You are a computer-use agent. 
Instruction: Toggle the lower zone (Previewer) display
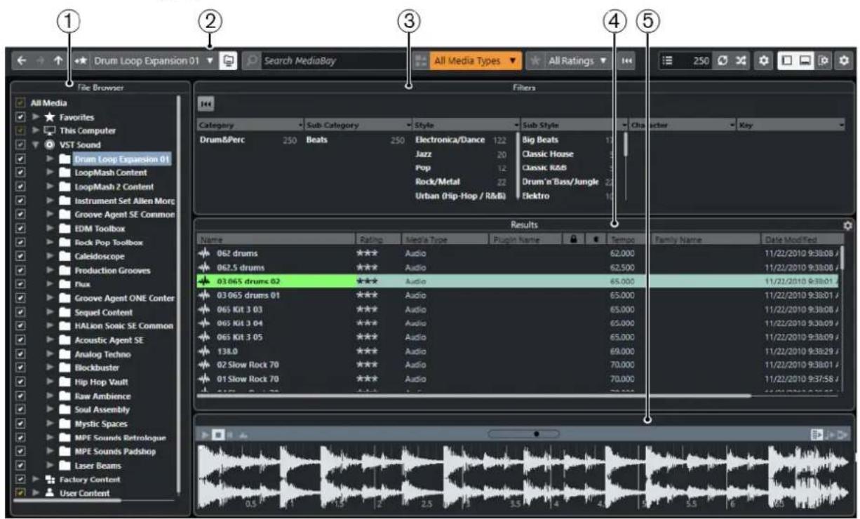pyautogui.click(x=807, y=61)
